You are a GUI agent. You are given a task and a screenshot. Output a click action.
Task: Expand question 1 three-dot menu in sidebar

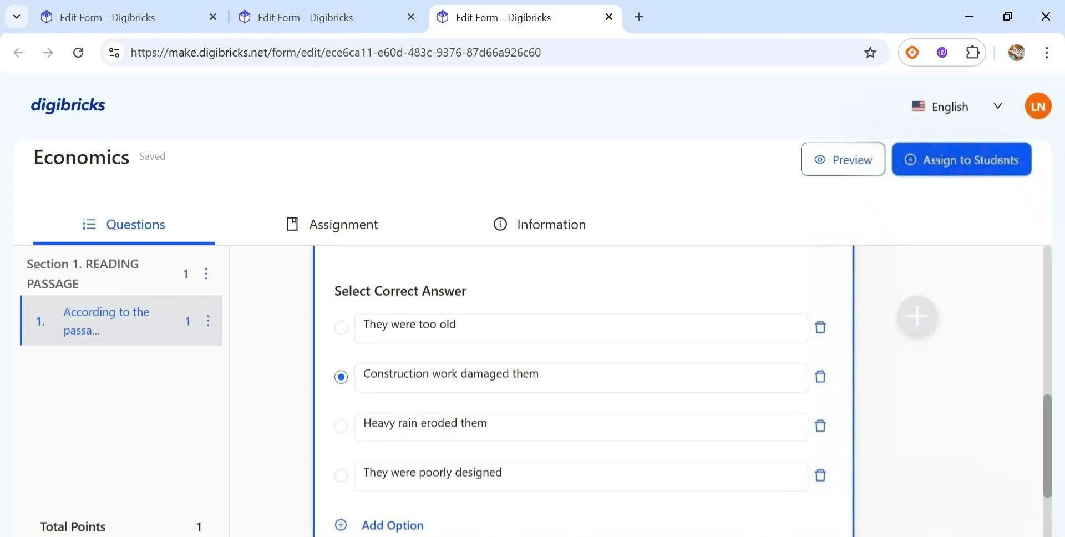click(x=208, y=321)
